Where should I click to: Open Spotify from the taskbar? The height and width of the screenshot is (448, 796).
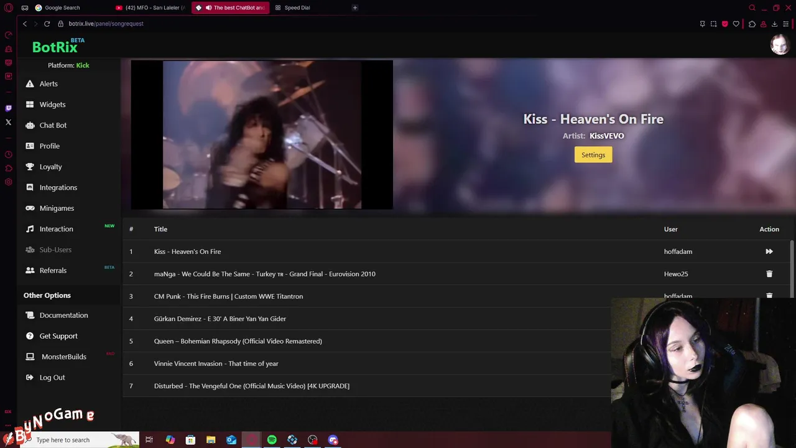point(272,440)
